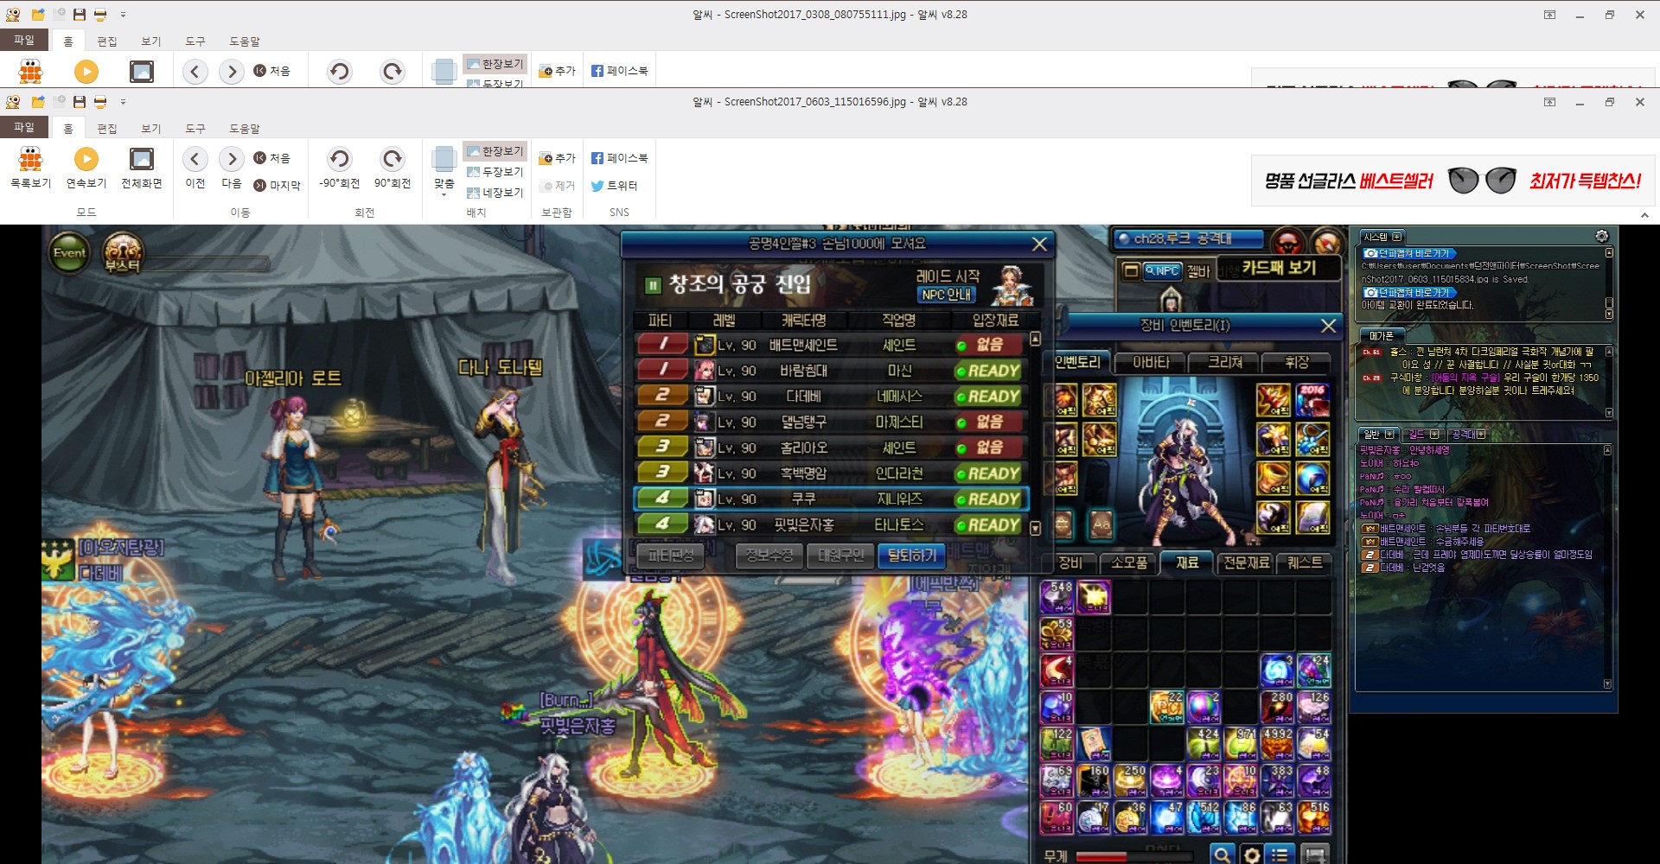Viewport: 1660px width, 864px height.
Task: Click the 쿠쿠 지니위즈 party row
Action: tap(831, 499)
